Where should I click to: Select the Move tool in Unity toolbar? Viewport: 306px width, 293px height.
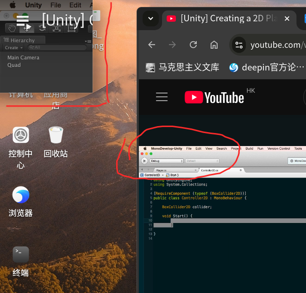27,28
